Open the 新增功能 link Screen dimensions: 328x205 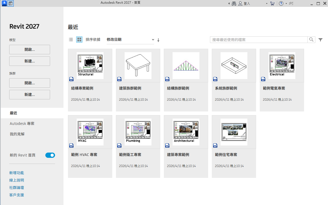(x=17, y=173)
